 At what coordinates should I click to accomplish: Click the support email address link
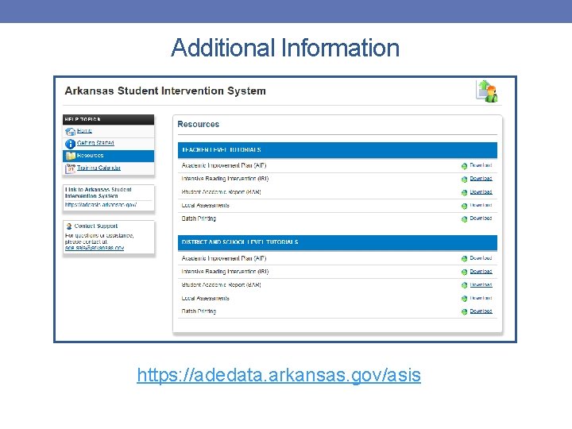(95, 248)
